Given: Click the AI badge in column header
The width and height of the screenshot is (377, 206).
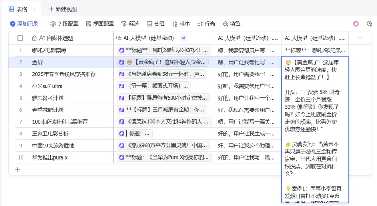Looking at the screenshot, I should [x=183, y=38].
